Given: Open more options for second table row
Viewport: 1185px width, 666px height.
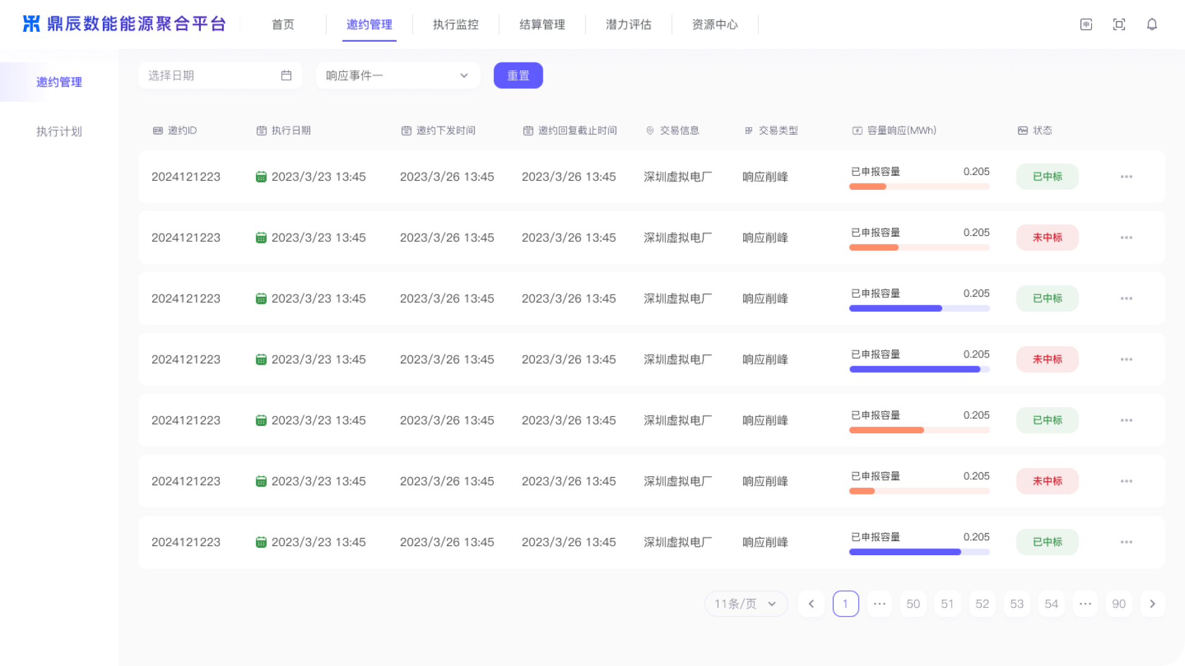Looking at the screenshot, I should click(1126, 238).
